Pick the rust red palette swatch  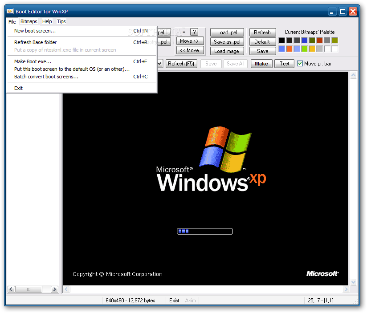pos(319,41)
